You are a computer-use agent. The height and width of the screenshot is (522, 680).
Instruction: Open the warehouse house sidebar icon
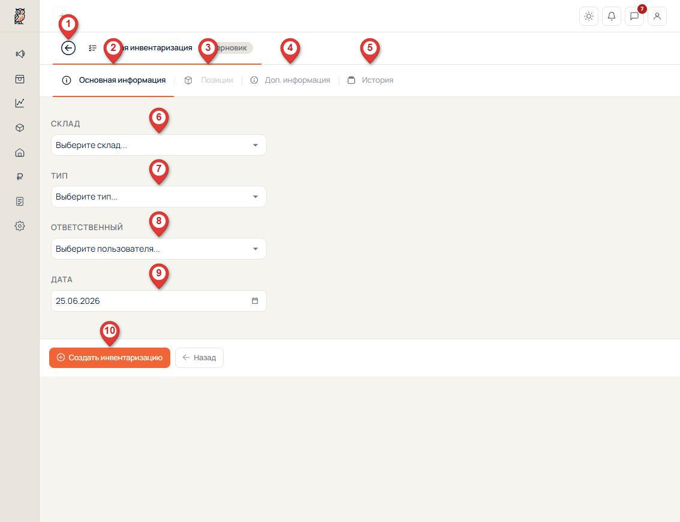20,152
